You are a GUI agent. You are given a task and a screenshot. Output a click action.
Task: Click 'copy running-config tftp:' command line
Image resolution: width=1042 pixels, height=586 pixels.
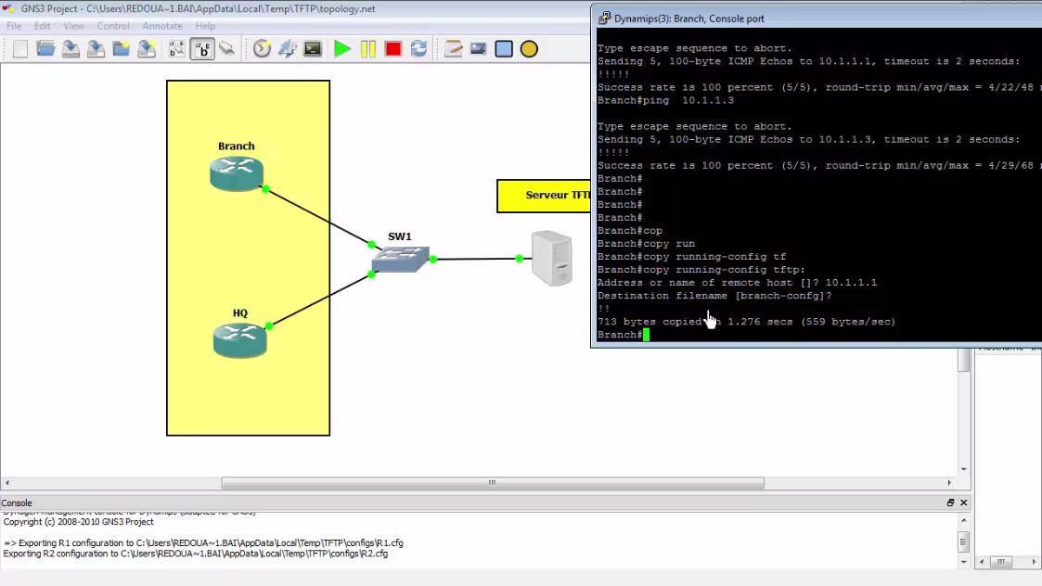[701, 270]
